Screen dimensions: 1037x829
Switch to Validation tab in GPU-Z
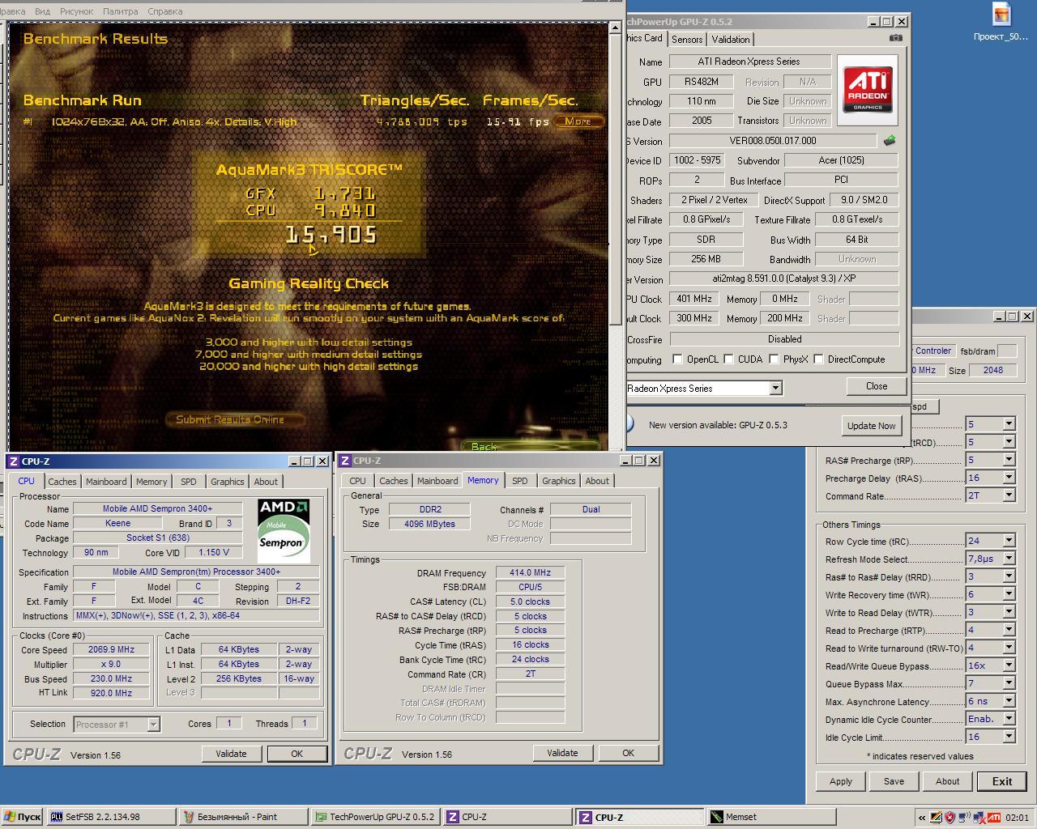tap(731, 39)
